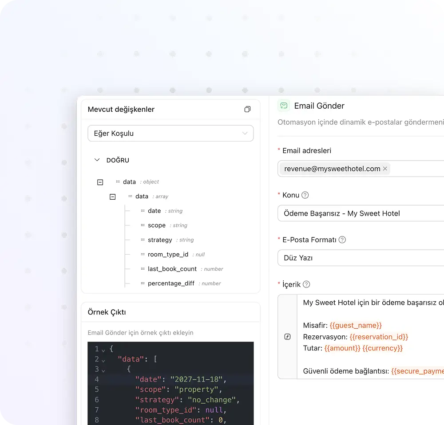444x425 pixels.
Task: Select the last_book_count number variable
Action: (x=186, y=269)
